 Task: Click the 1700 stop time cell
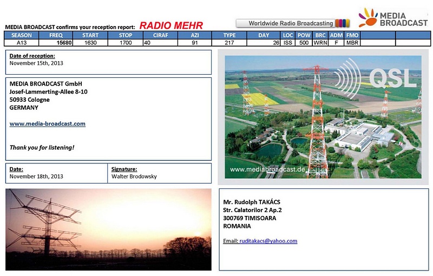[x=125, y=42]
